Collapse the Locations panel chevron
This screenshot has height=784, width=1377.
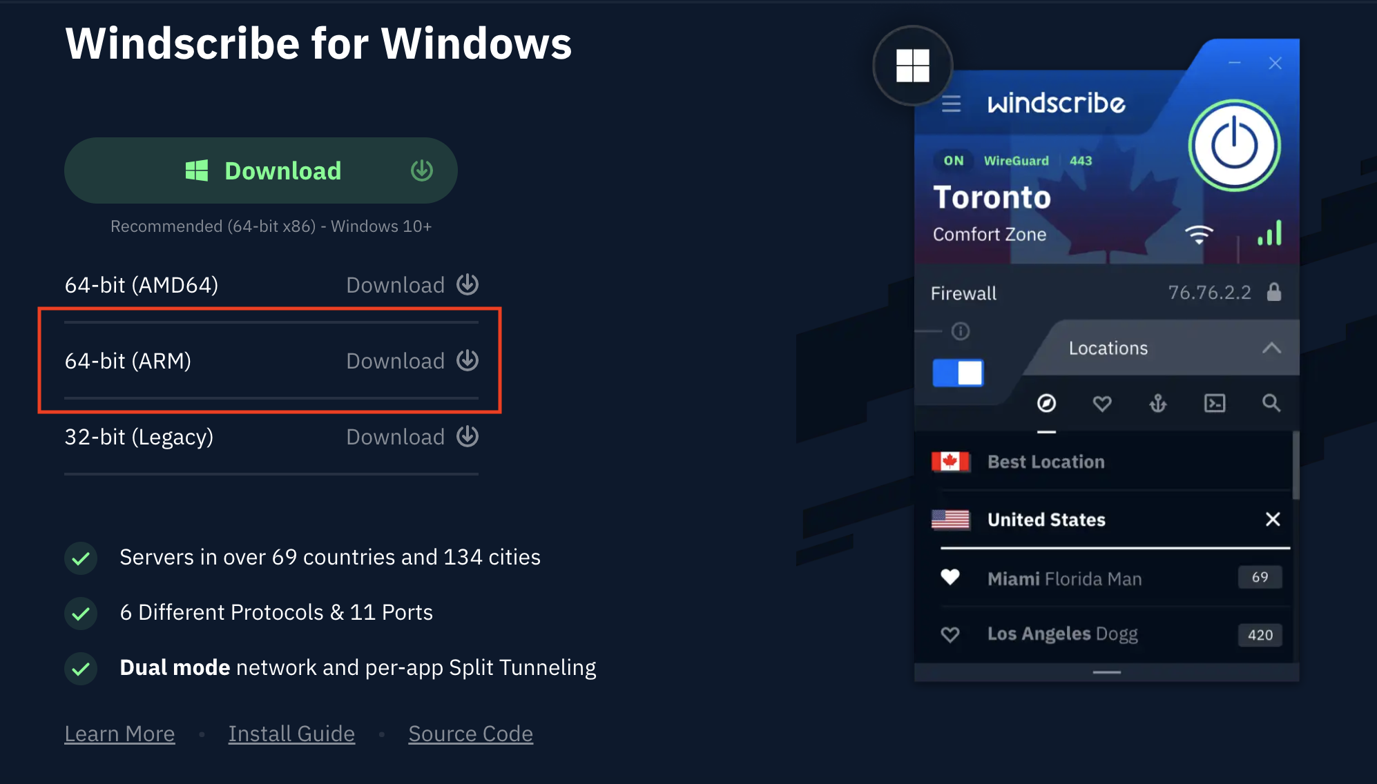pyautogui.click(x=1273, y=347)
